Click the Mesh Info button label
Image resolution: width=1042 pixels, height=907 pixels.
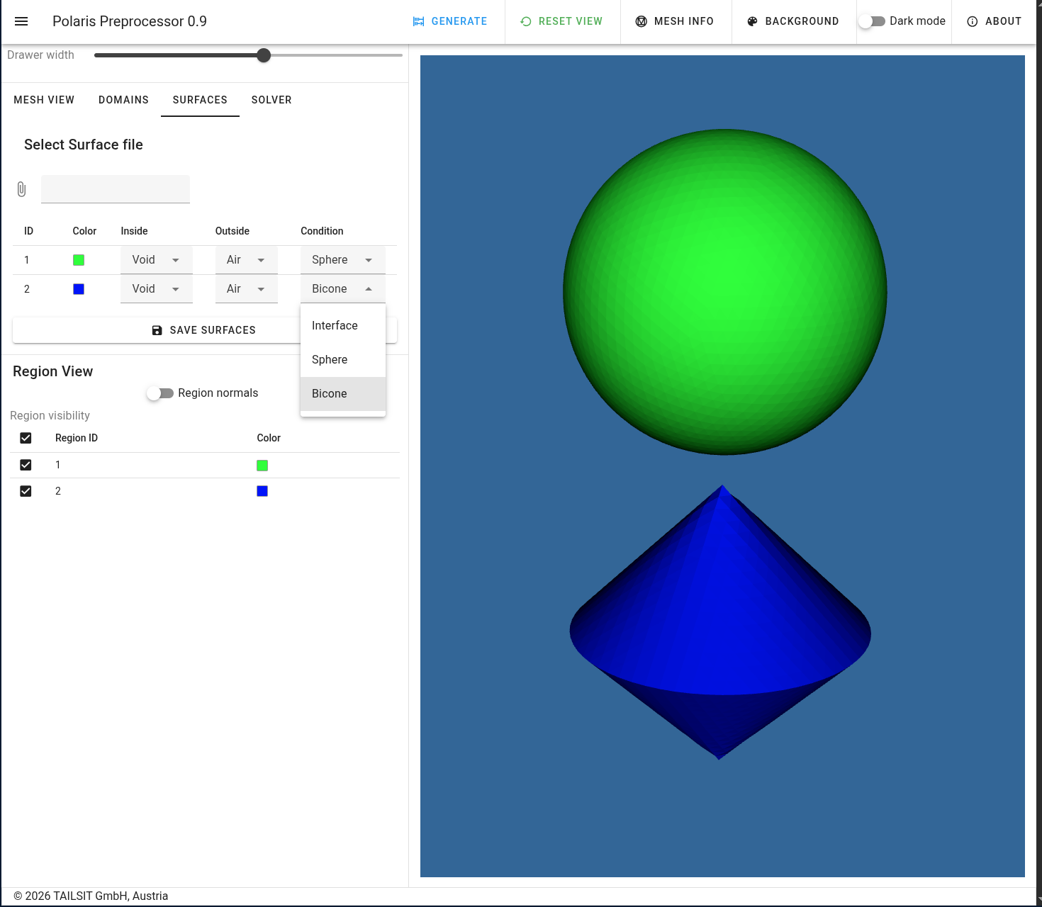[684, 21]
